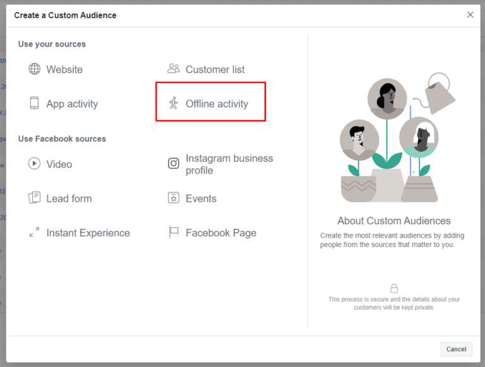Close the Create a Custom Audience dialog
Image resolution: width=485 pixels, height=367 pixels.
click(470, 15)
